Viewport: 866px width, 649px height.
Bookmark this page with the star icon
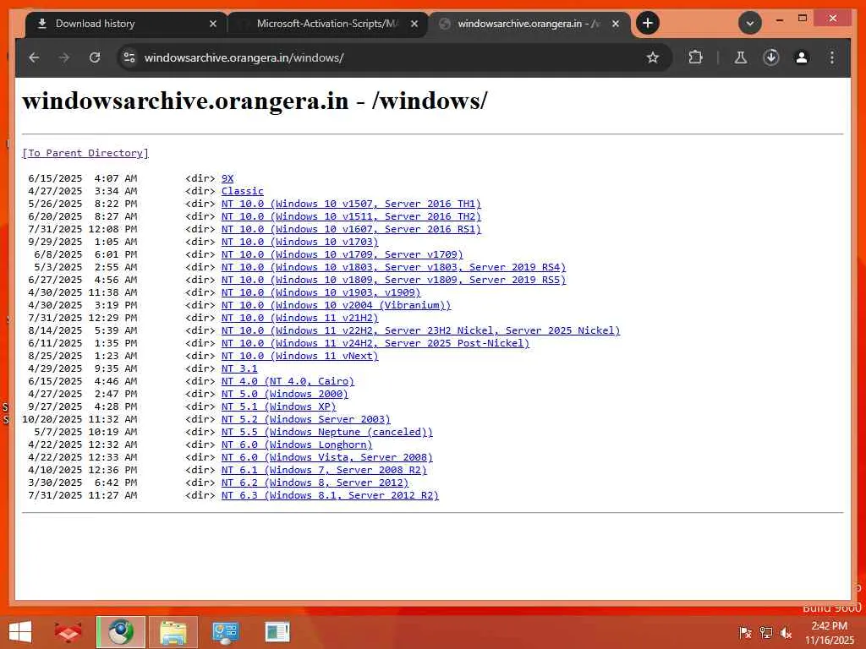(x=653, y=57)
